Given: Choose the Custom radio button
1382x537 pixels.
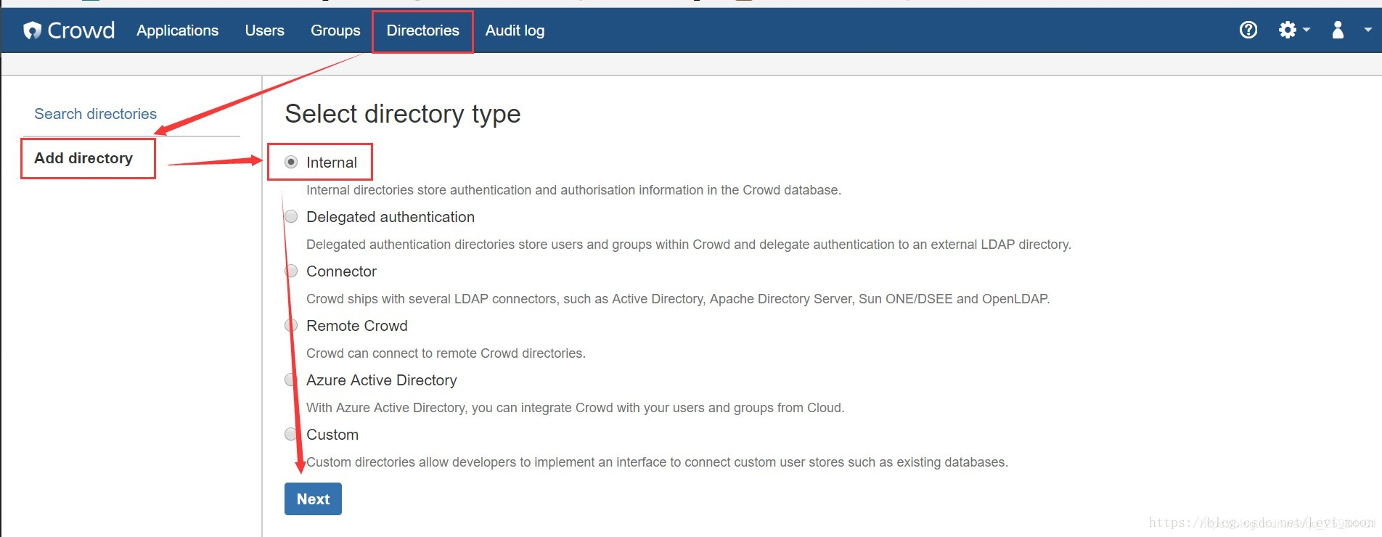Looking at the screenshot, I should pos(291,434).
